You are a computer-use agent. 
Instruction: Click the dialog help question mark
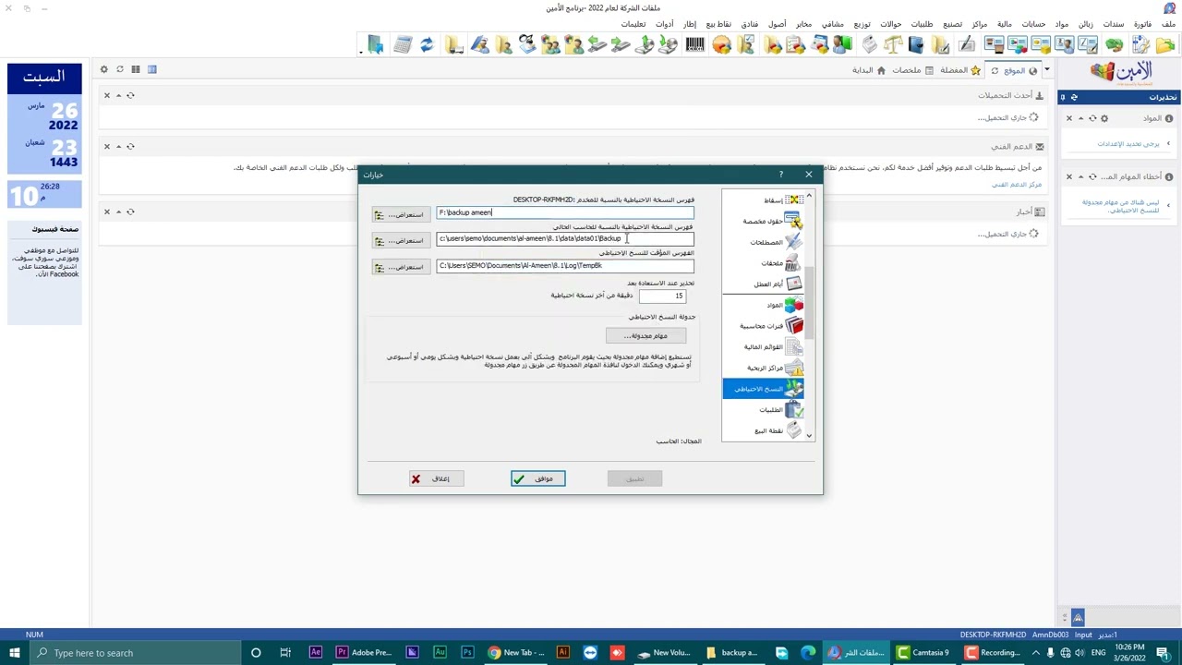[x=781, y=175]
